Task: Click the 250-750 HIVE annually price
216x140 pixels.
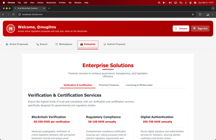Action: click(157, 122)
